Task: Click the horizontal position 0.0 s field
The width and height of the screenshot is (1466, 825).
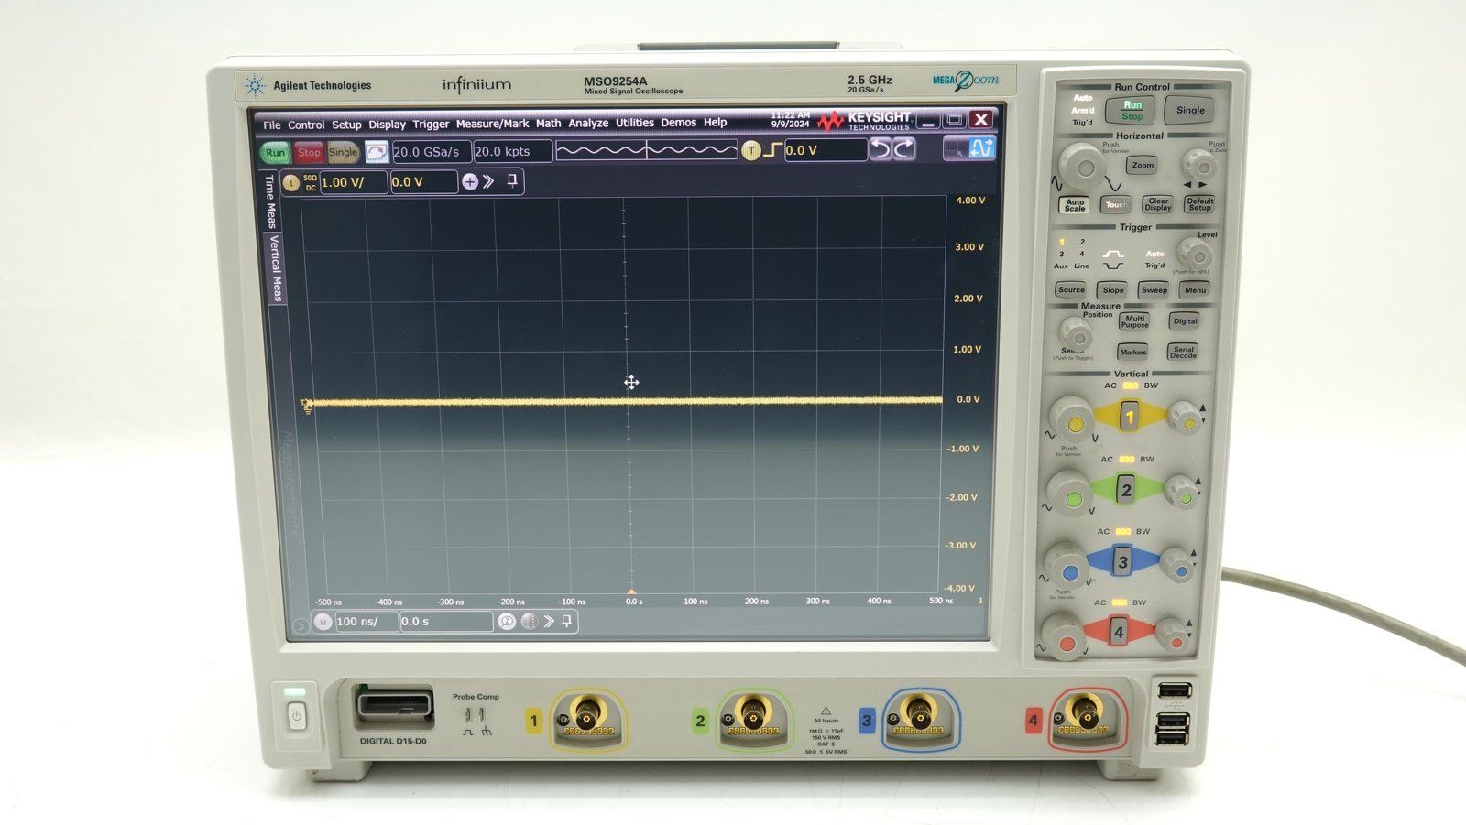Action: pos(447,622)
